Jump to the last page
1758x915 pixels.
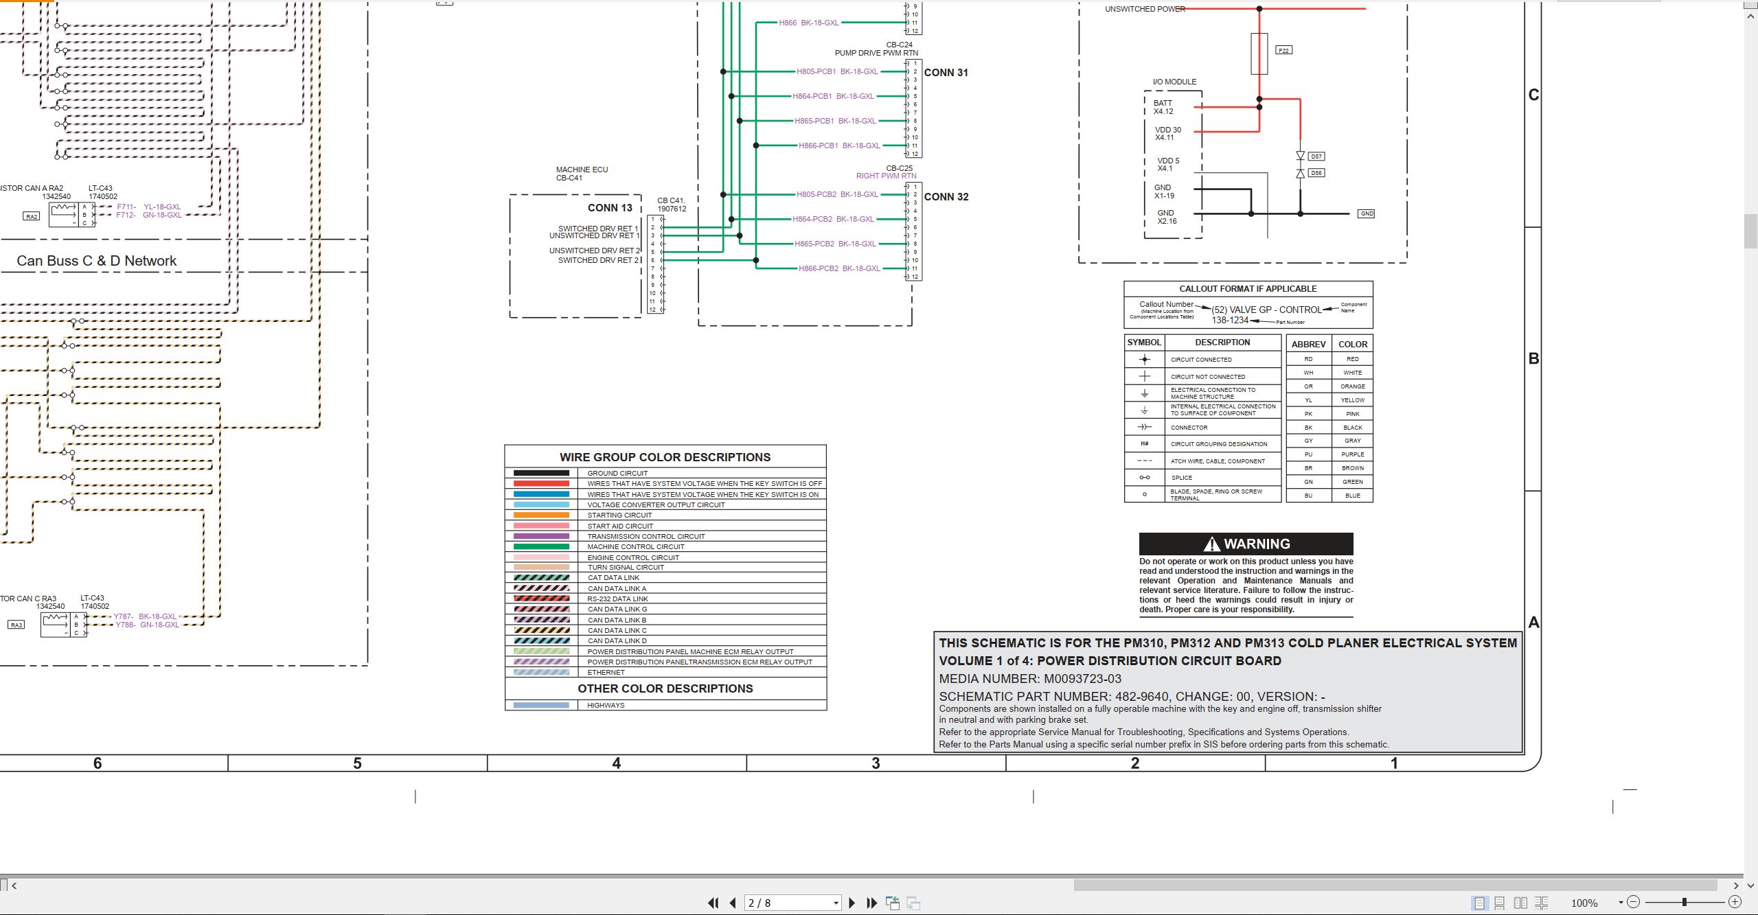coord(872,903)
